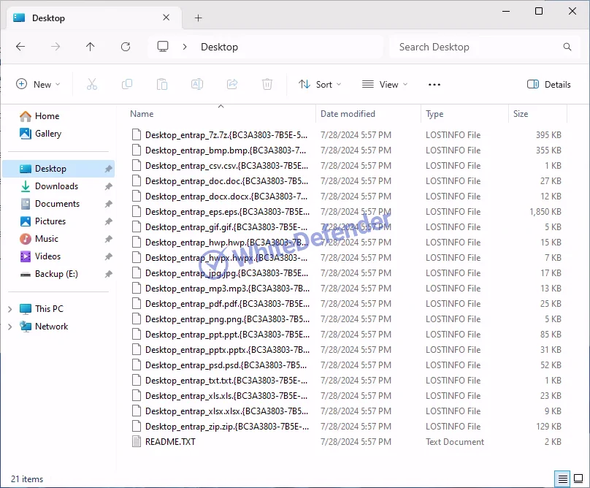Open the View dropdown menu
This screenshot has height=488, width=590.
pyautogui.click(x=385, y=85)
